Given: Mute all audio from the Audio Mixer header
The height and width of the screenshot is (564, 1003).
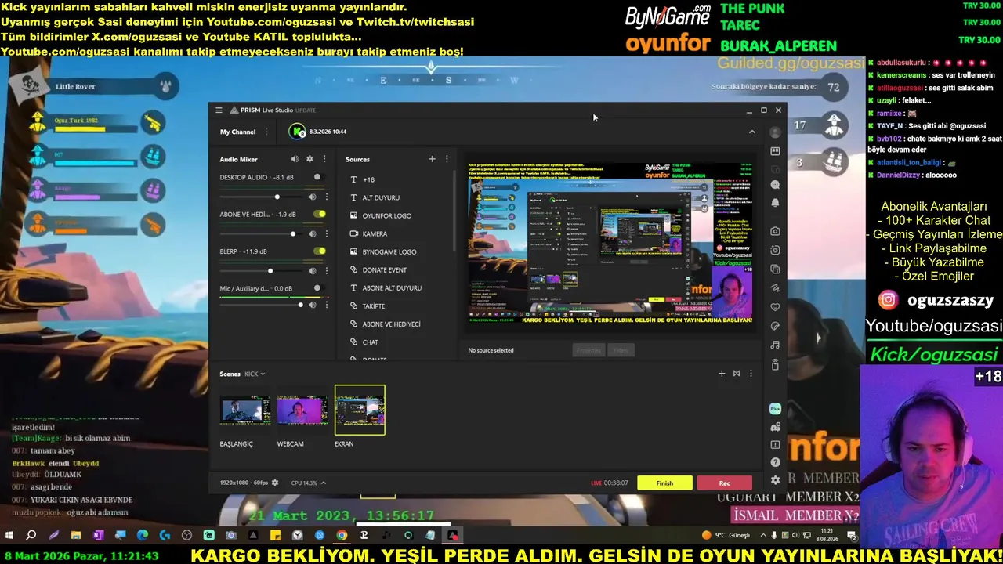Looking at the screenshot, I should [x=295, y=159].
